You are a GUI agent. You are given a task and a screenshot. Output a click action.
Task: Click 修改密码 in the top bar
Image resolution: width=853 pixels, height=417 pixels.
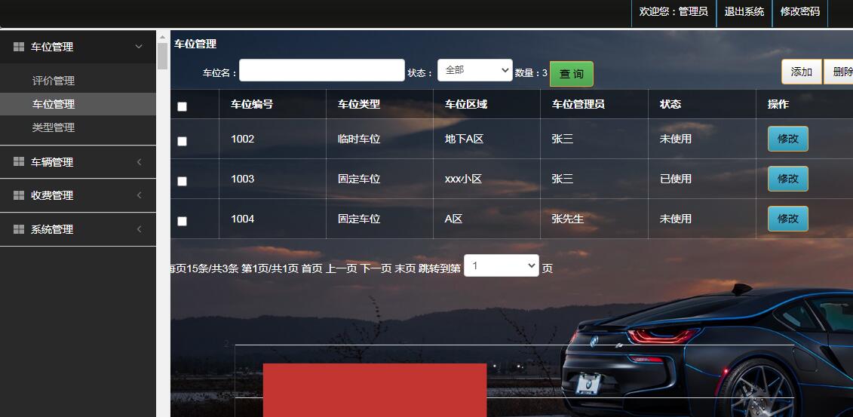[799, 11]
